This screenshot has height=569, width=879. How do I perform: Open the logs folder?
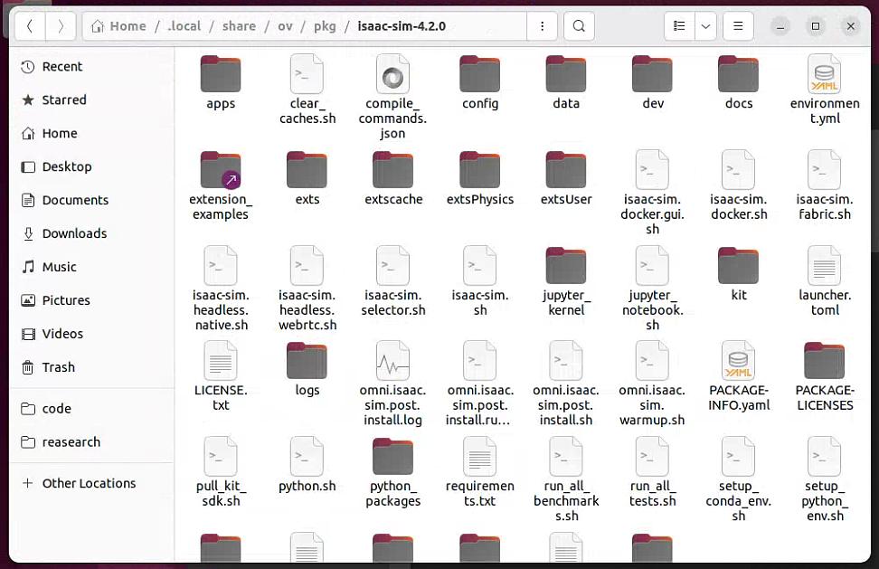(x=307, y=369)
